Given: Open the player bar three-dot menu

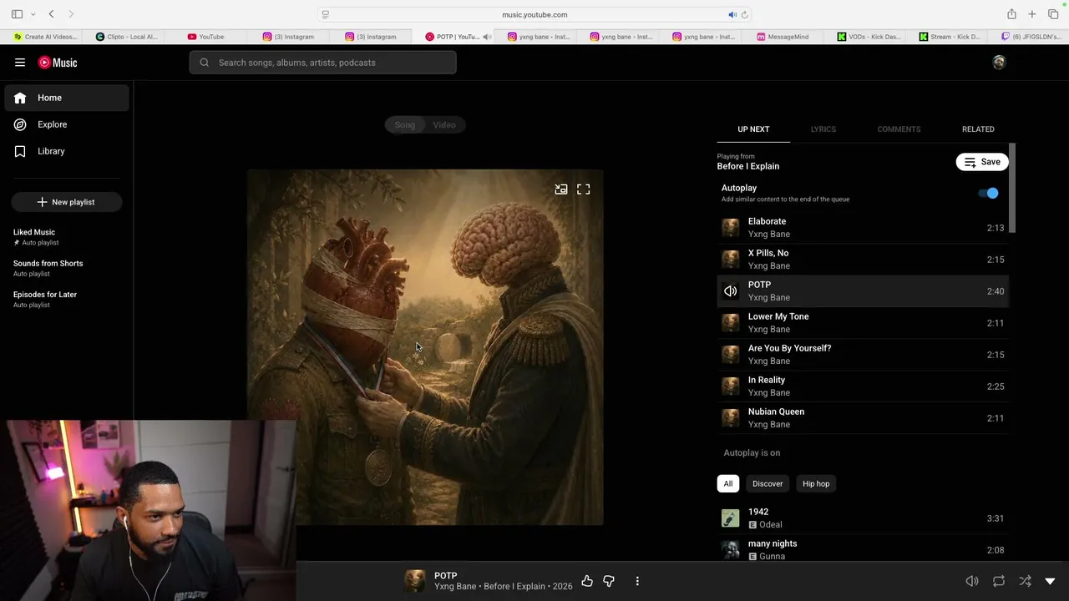Looking at the screenshot, I should coord(637,581).
